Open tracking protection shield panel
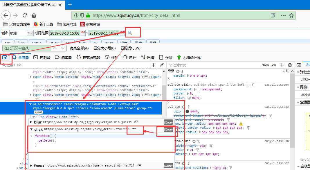Viewport: 310px width, 170px height. [x=82, y=15]
